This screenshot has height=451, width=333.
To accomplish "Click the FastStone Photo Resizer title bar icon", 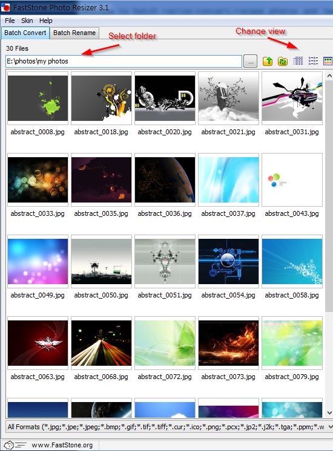I will pyautogui.click(x=5, y=7).
